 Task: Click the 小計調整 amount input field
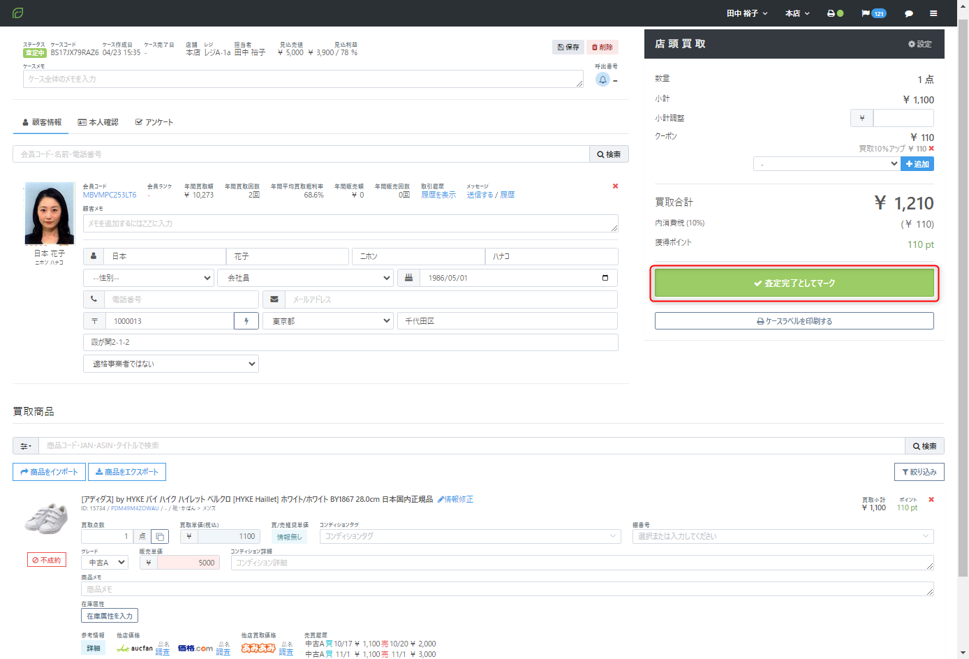(903, 118)
